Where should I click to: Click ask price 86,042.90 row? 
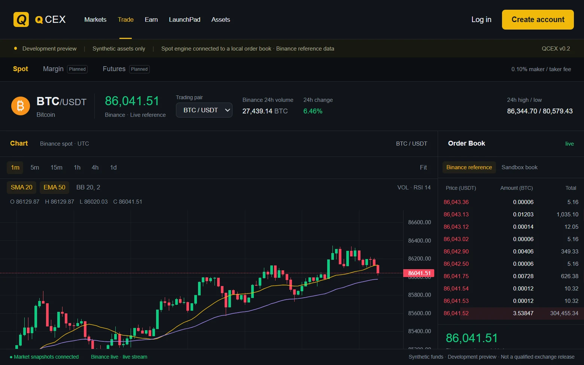[511, 252]
